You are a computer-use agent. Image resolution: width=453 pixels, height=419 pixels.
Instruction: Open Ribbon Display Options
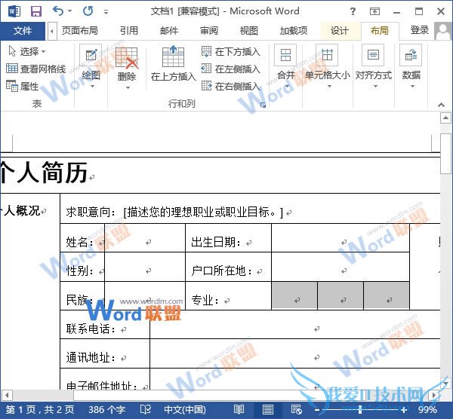coord(374,11)
